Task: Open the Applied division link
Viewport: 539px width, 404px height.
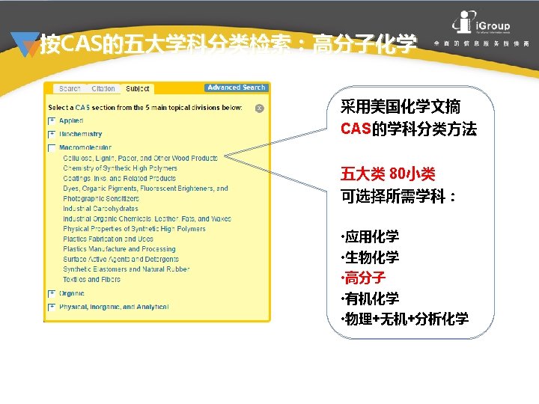Action: coord(71,120)
